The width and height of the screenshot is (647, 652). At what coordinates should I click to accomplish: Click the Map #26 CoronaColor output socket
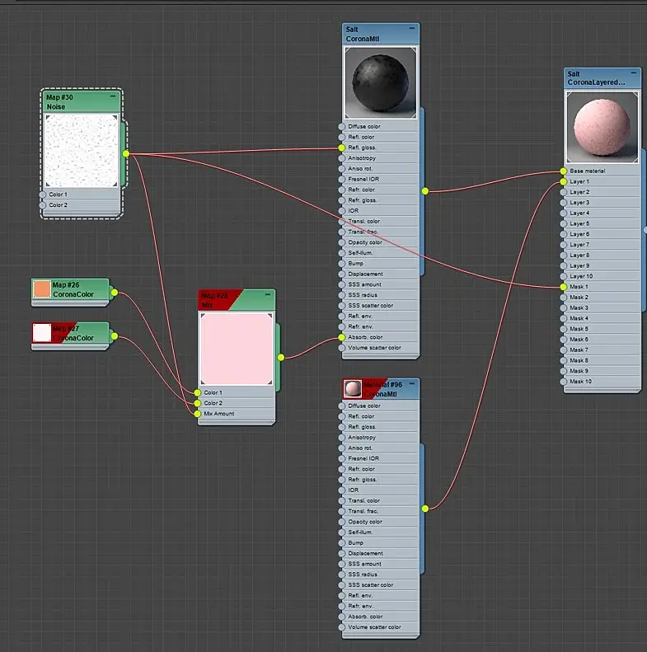click(115, 293)
